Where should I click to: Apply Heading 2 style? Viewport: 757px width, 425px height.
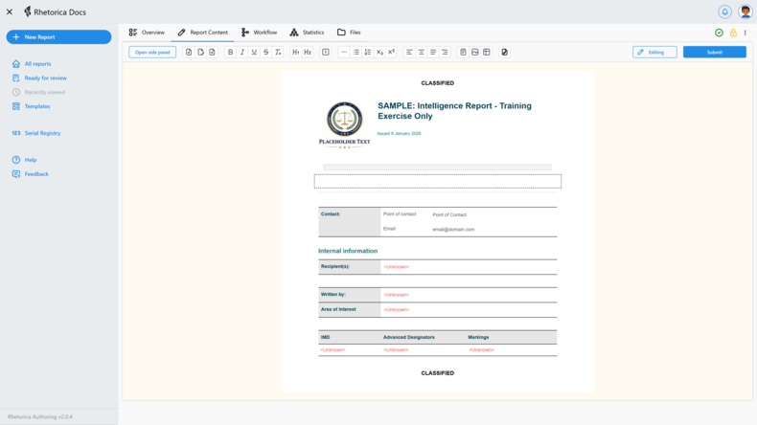tap(308, 52)
